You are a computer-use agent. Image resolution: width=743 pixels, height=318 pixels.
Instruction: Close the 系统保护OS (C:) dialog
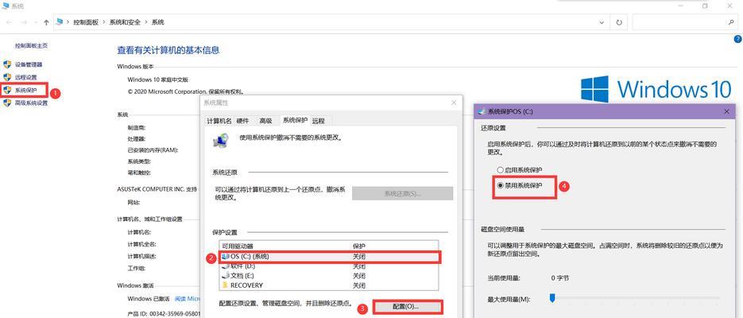click(x=727, y=111)
